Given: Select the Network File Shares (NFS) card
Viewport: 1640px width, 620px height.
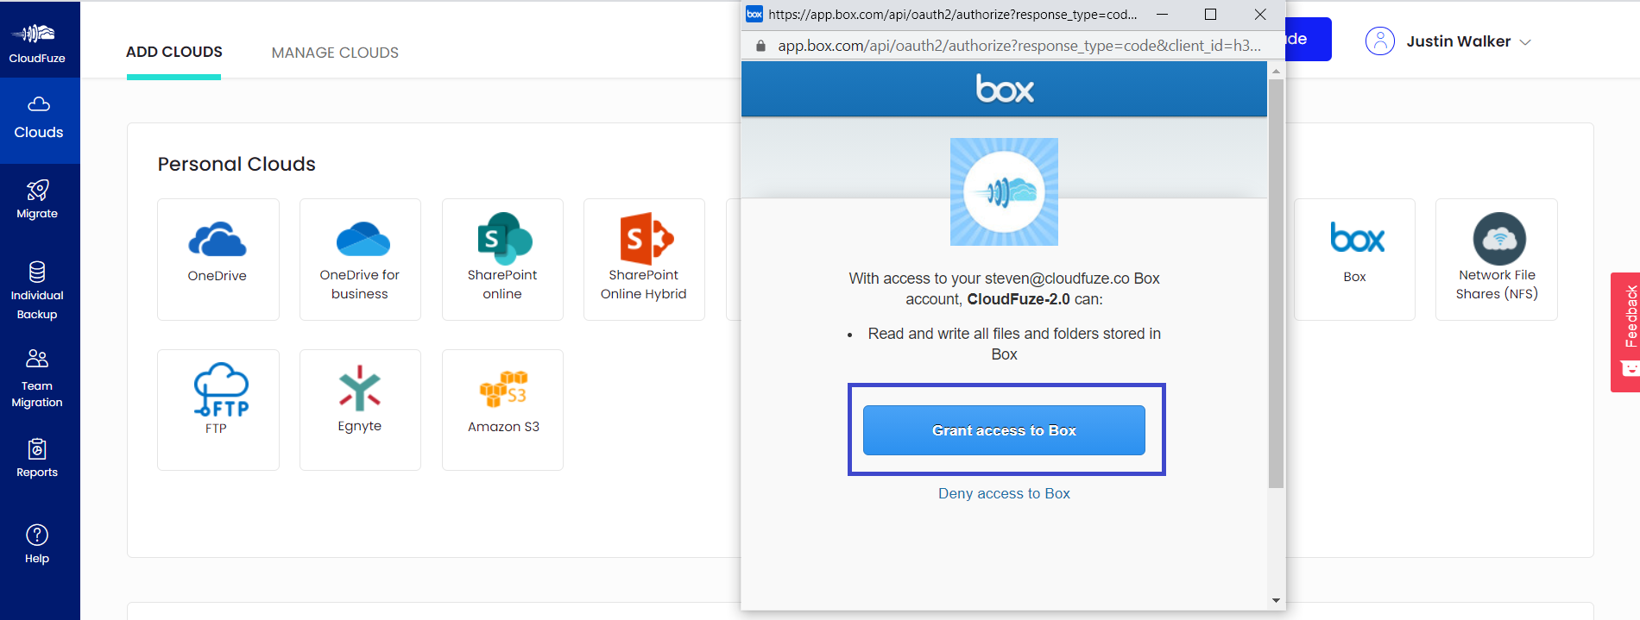Looking at the screenshot, I should pos(1497,260).
